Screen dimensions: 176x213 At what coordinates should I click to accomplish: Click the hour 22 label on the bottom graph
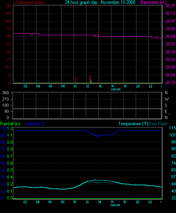tap(150, 202)
